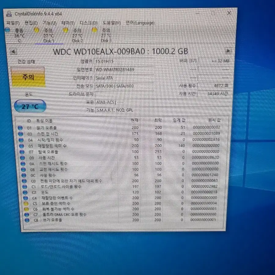Minimize the CrystalDiskInfo window

click(197, 13)
